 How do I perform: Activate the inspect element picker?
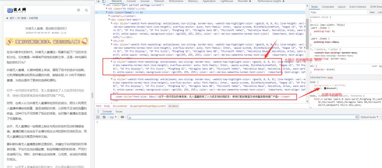[98, 1]
